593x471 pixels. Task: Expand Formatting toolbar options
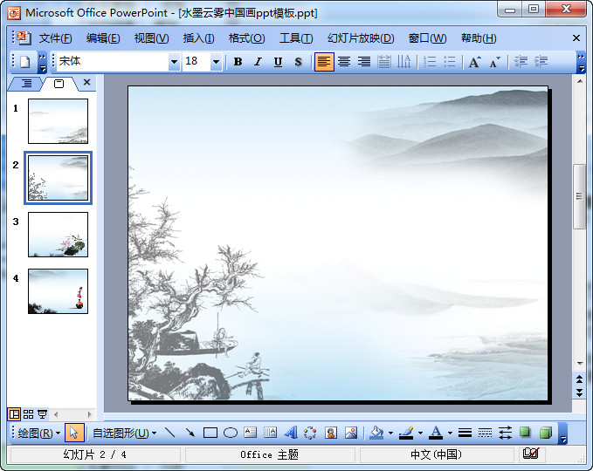pos(582,62)
